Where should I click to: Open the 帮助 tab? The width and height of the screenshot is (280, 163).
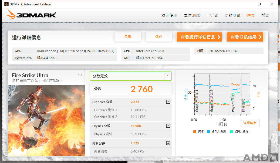coord(265,16)
